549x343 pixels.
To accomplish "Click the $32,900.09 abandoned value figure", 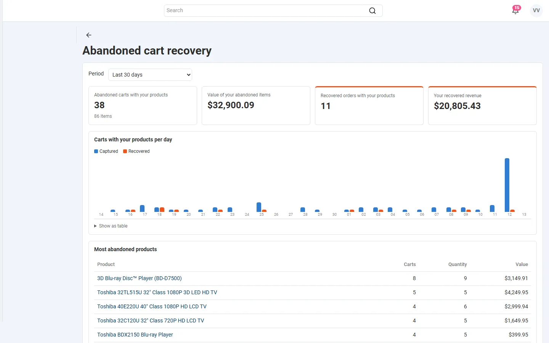I will pyautogui.click(x=231, y=105).
